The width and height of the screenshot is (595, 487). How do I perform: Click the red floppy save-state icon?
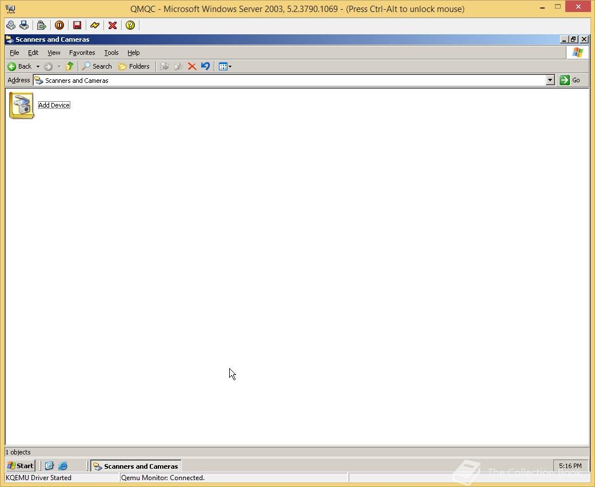tap(77, 25)
